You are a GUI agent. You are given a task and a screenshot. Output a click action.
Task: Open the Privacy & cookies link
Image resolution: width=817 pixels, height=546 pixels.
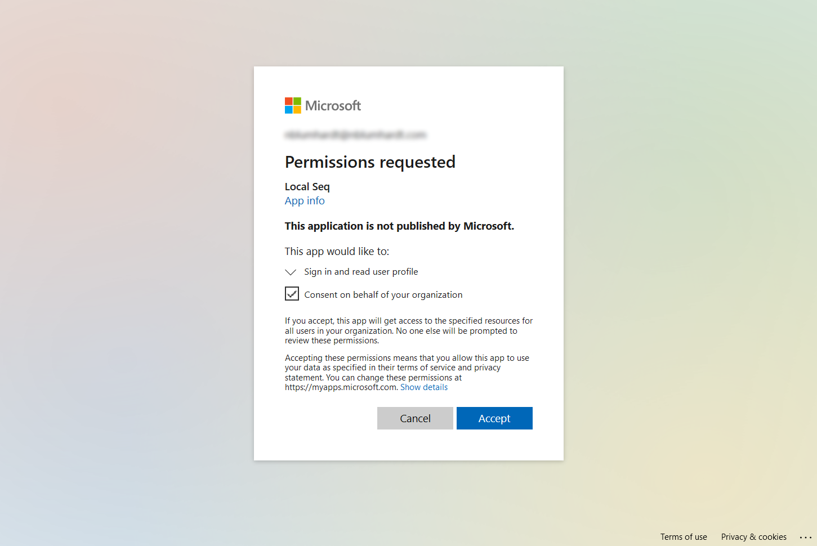tap(754, 537)
